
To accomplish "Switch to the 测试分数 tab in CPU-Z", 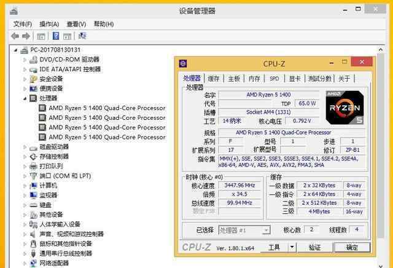I will (320, 79).
